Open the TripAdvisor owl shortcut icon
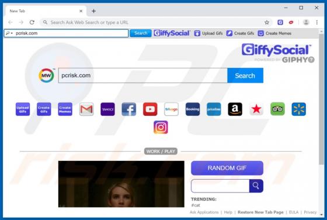This screenshot has height=220, width=327. point(277,109)
